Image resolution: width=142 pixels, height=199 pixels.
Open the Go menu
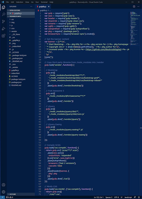pos(32,2)
